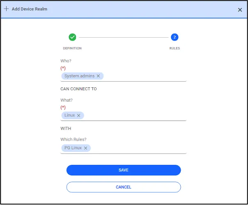The height and width of the screenshot is (205, 248).
Task: Save the device realm
Action: 124,170
